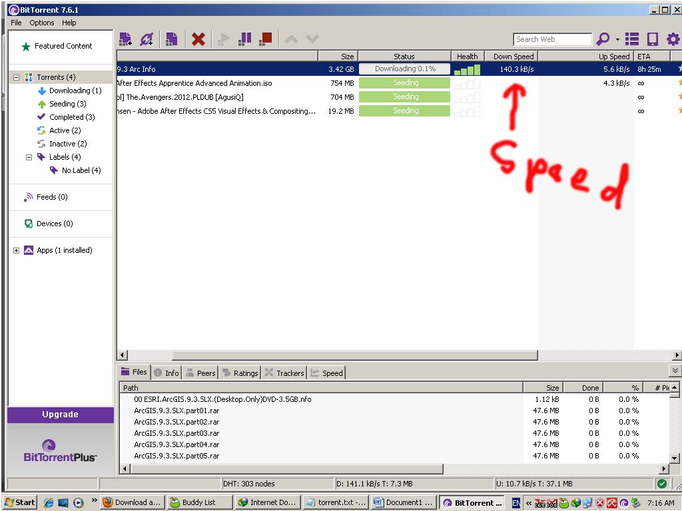Click the Create New Torrent icon
The image size is (682, 511).
click(172, 39)
